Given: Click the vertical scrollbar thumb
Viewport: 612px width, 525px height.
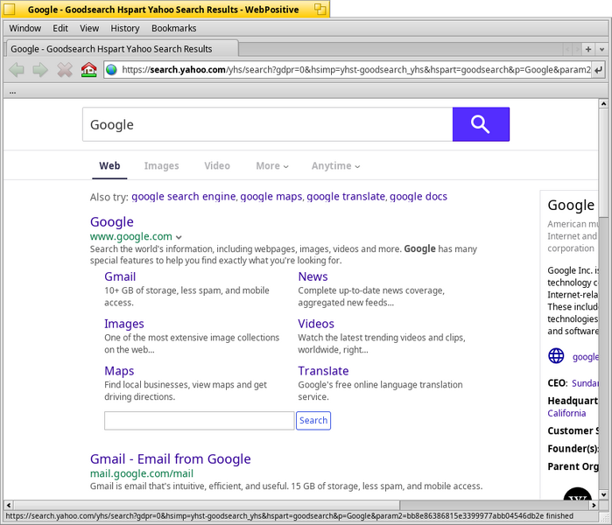Looking at the screenshot, I should pyautogui.click(x=603, y=163).
